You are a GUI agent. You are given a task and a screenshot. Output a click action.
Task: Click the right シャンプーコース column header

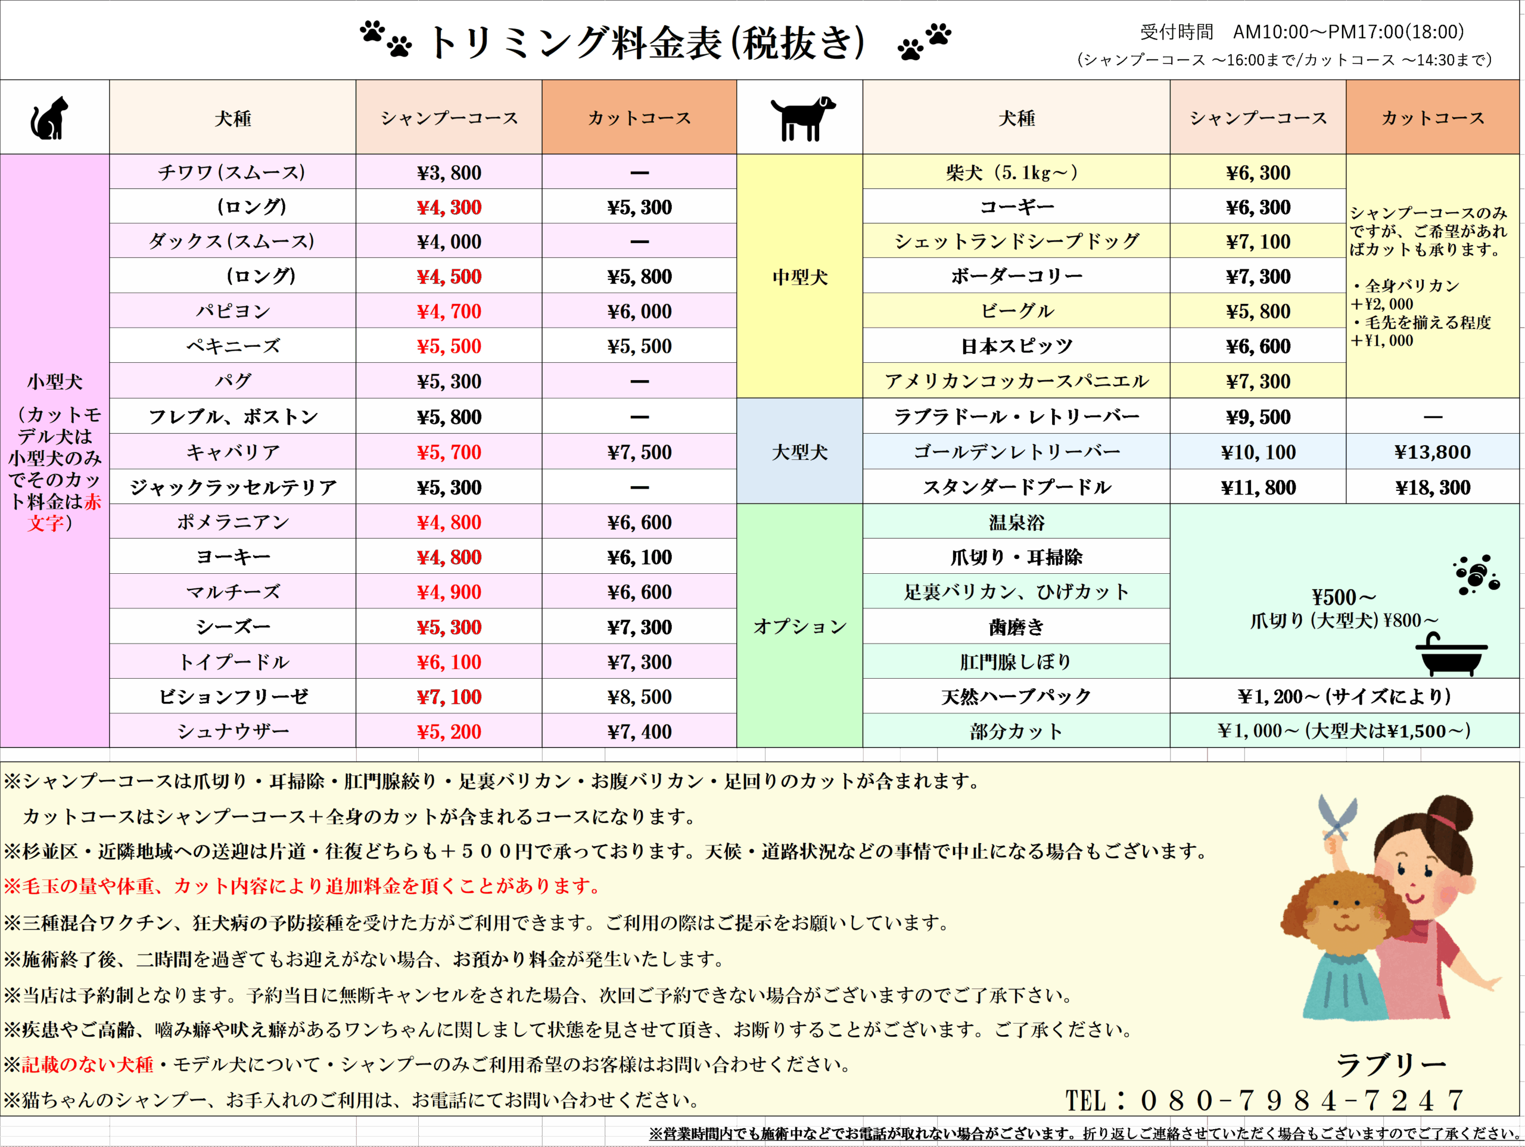tap(1258, 117)
